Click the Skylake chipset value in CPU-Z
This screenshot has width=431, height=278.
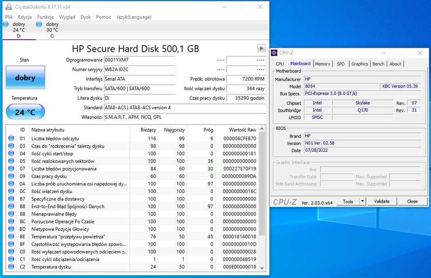[x=362, y=103]
